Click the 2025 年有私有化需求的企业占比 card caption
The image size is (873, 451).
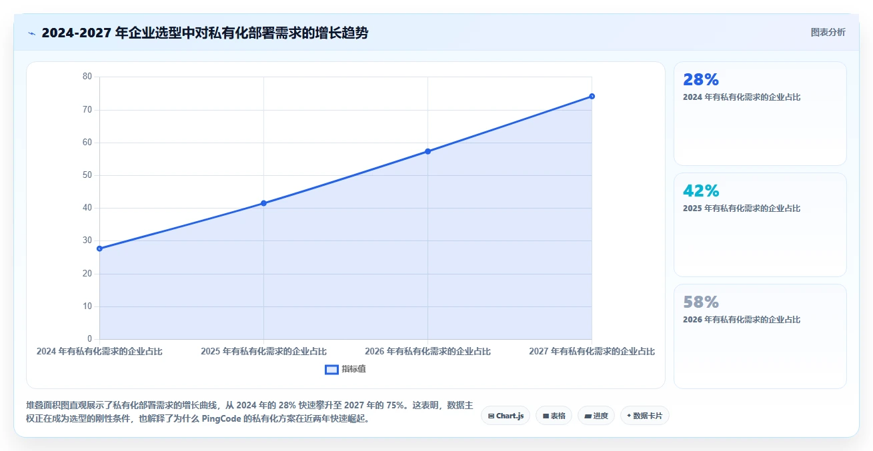pos(742,209)
